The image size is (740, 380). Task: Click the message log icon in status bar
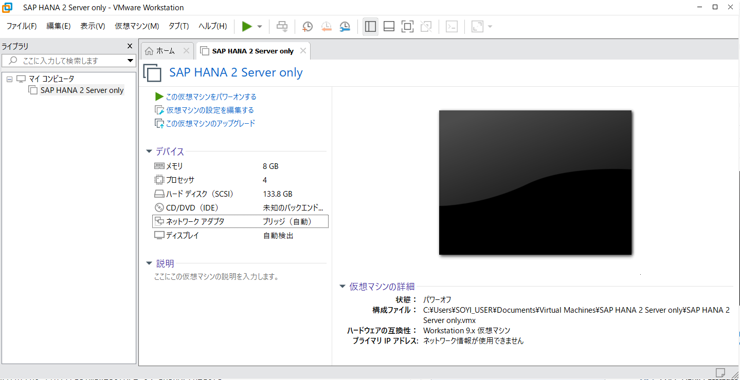tap(720, 372)
